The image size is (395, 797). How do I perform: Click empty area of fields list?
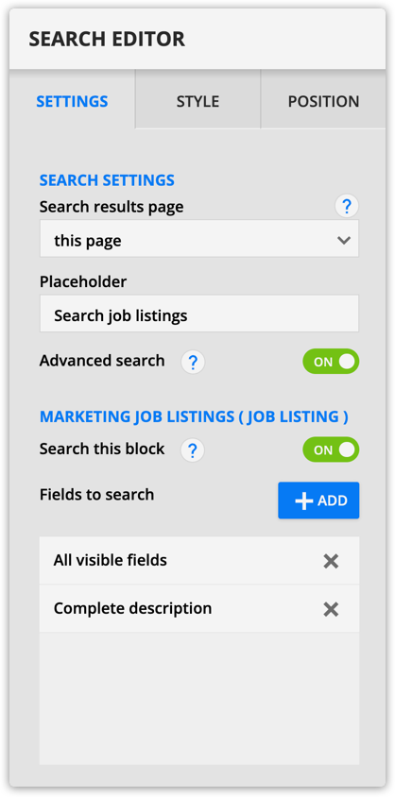pos(199,699)
